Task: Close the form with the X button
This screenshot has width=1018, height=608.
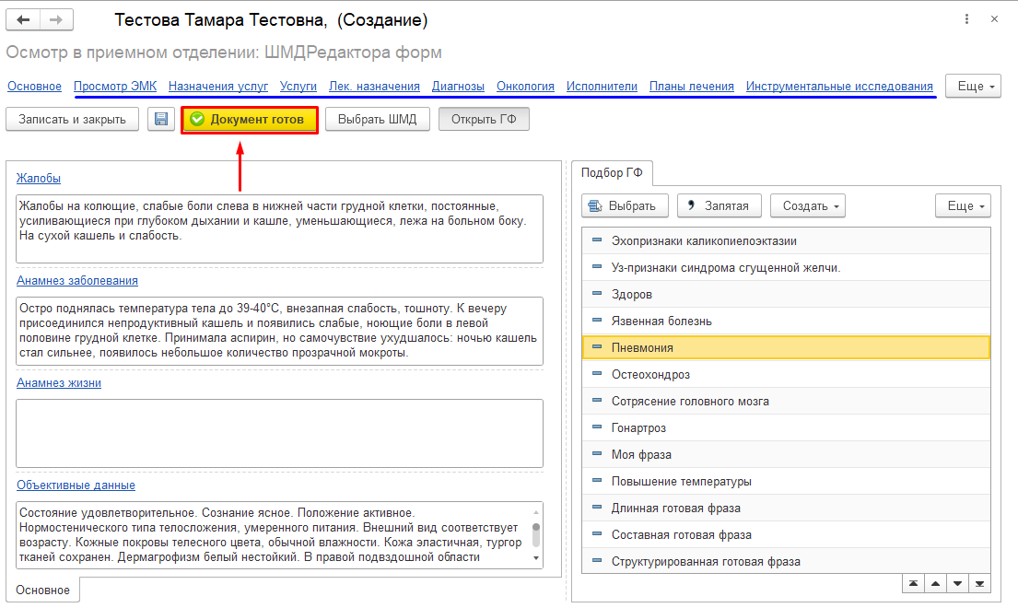Action: click(x=994, y=19)
